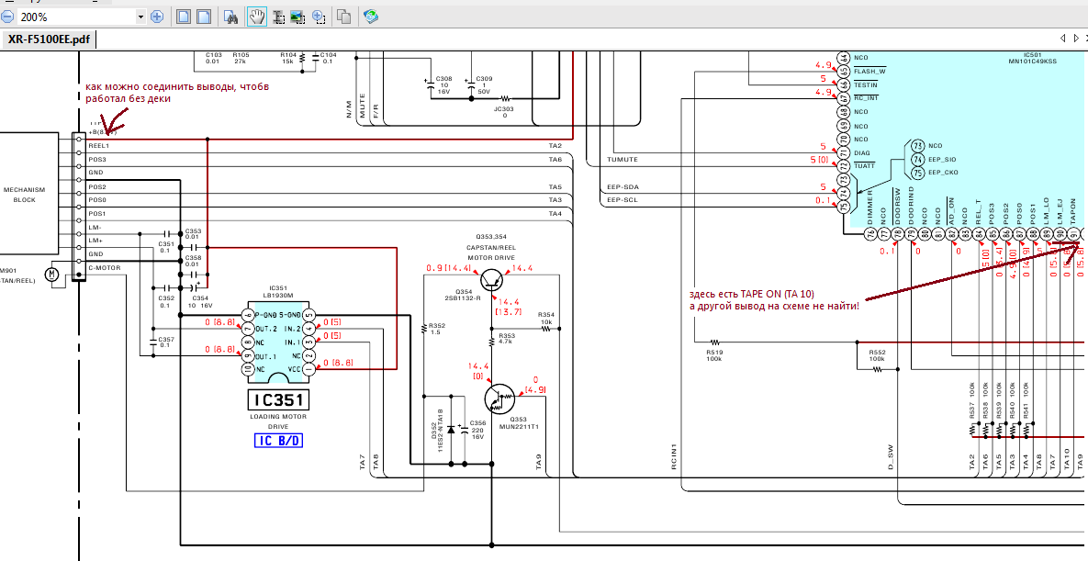Click the zoom out minus button

(x=7, y=17)
